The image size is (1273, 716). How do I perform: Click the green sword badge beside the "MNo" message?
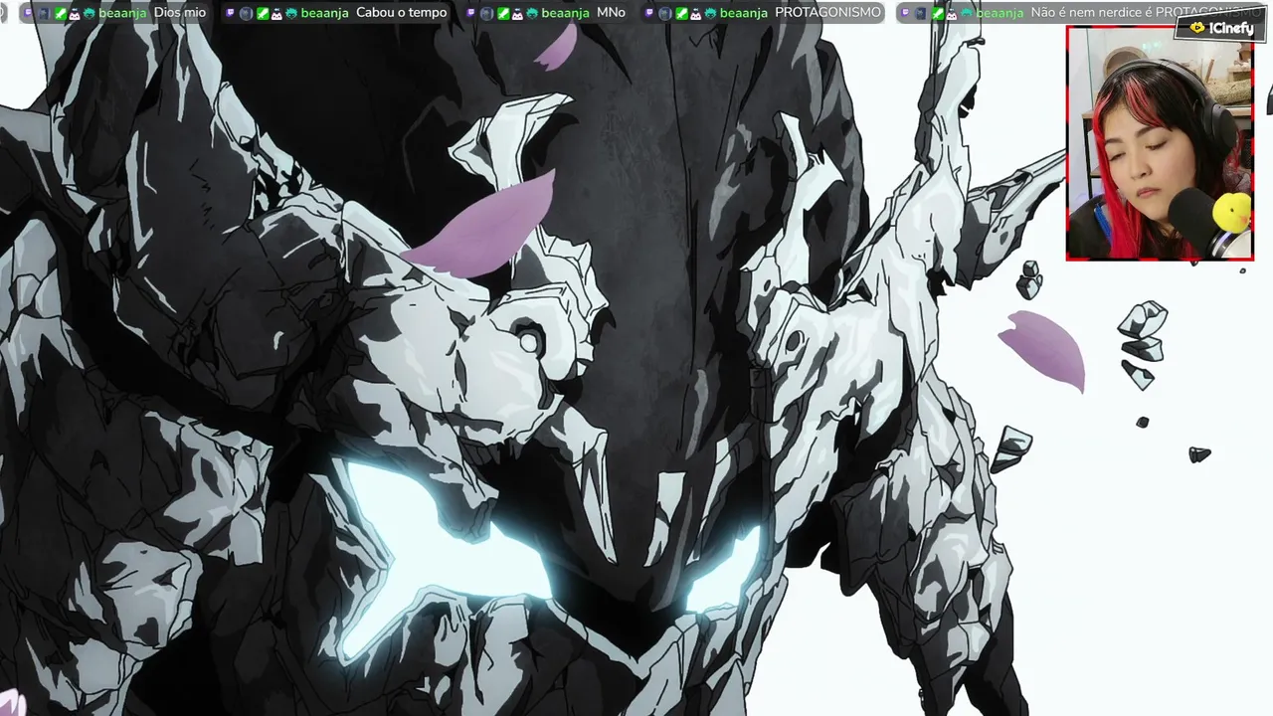pyautogui.click(x=504, y=13)
